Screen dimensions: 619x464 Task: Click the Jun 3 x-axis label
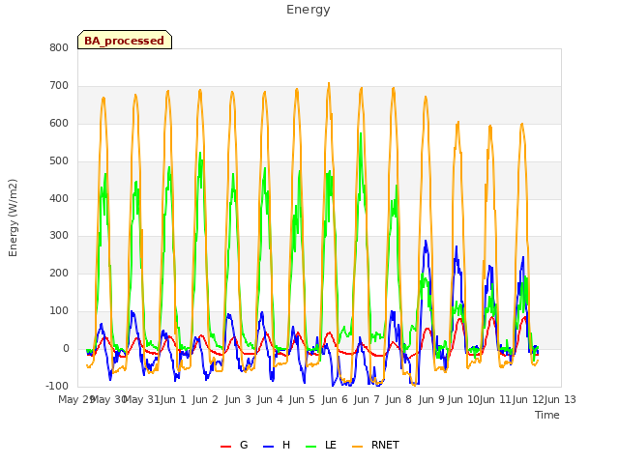(x=238, y=399)
